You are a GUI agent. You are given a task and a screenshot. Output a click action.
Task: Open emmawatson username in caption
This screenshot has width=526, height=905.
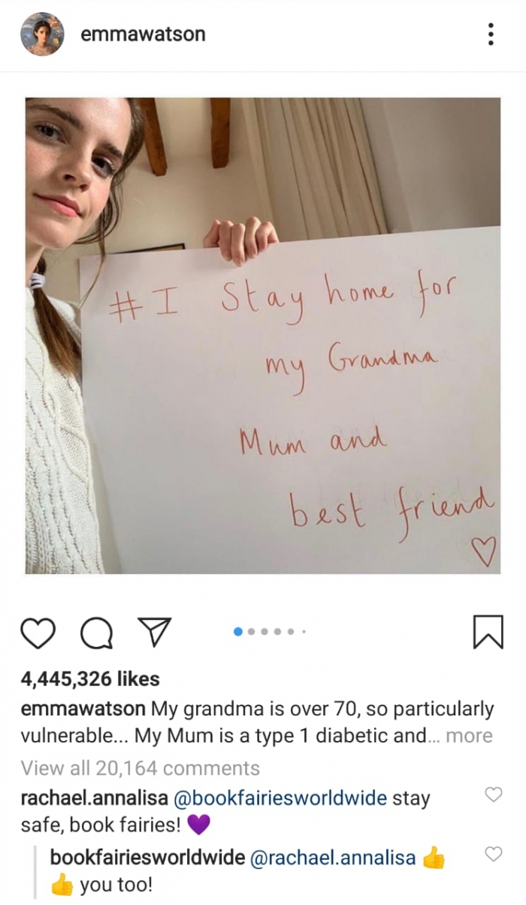pos(83,709)
